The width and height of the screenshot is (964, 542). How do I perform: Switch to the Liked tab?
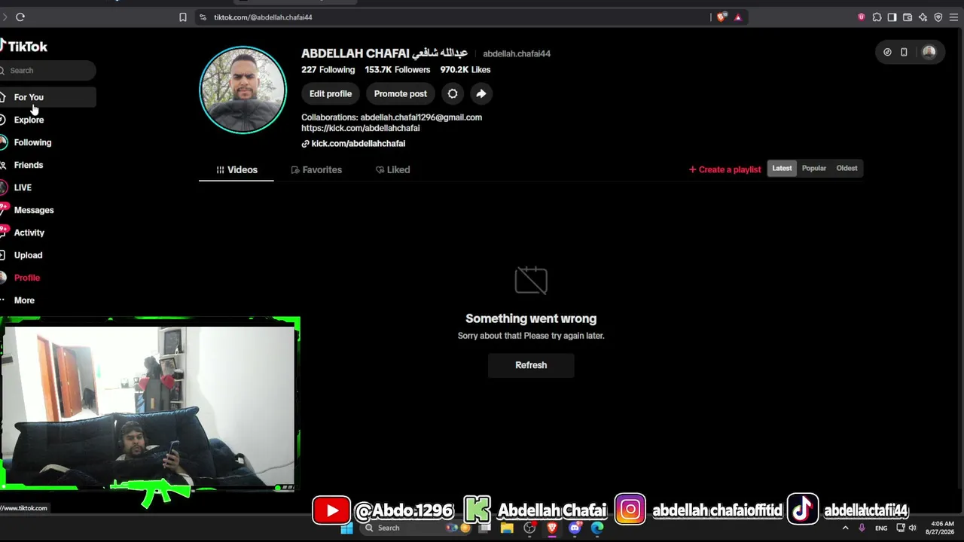pyautogui.click(x=393, y=169)
